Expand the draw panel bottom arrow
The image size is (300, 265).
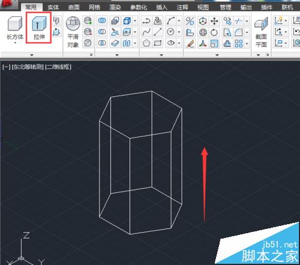pyautogui.click(x=161, y=55)
